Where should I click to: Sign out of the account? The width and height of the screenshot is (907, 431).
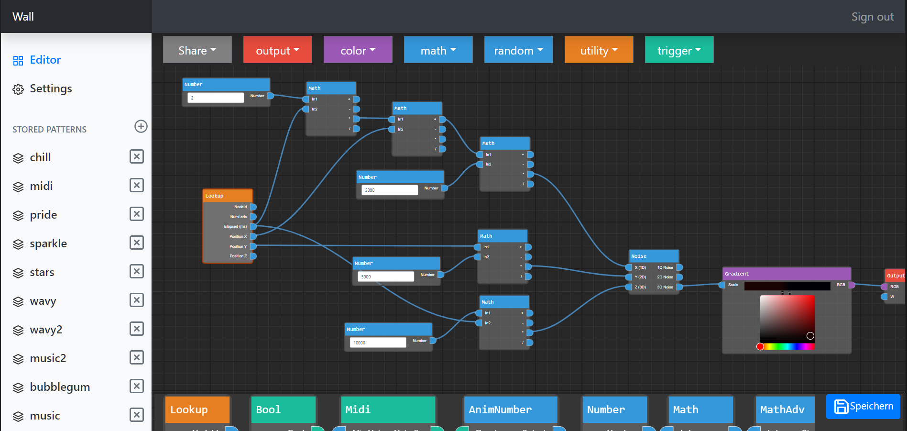pyautogui.click(x=873, y=17)
